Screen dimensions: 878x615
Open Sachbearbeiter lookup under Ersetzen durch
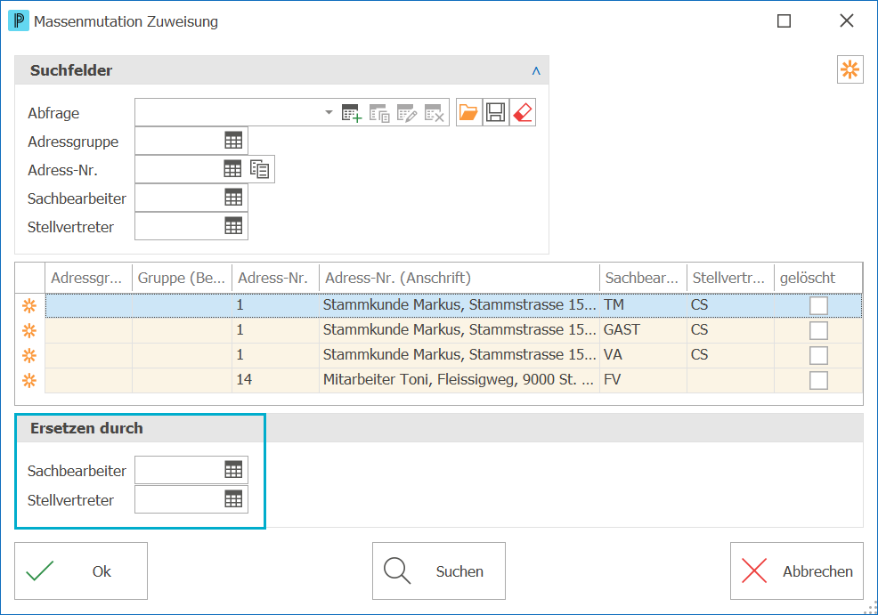pos(233,470)
